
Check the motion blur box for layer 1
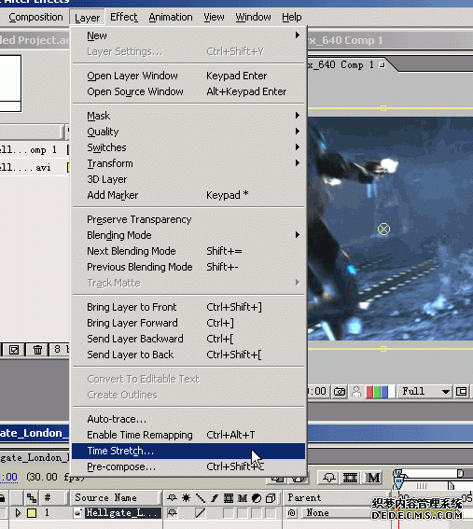(x=243, y=513)
